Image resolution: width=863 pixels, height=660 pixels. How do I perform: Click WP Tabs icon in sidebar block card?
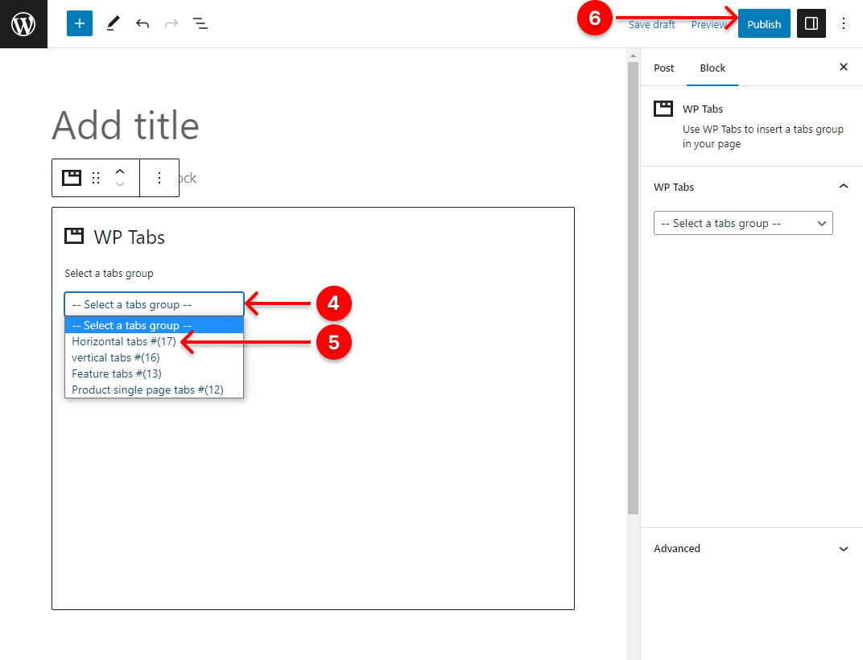(x=663, y=109)
